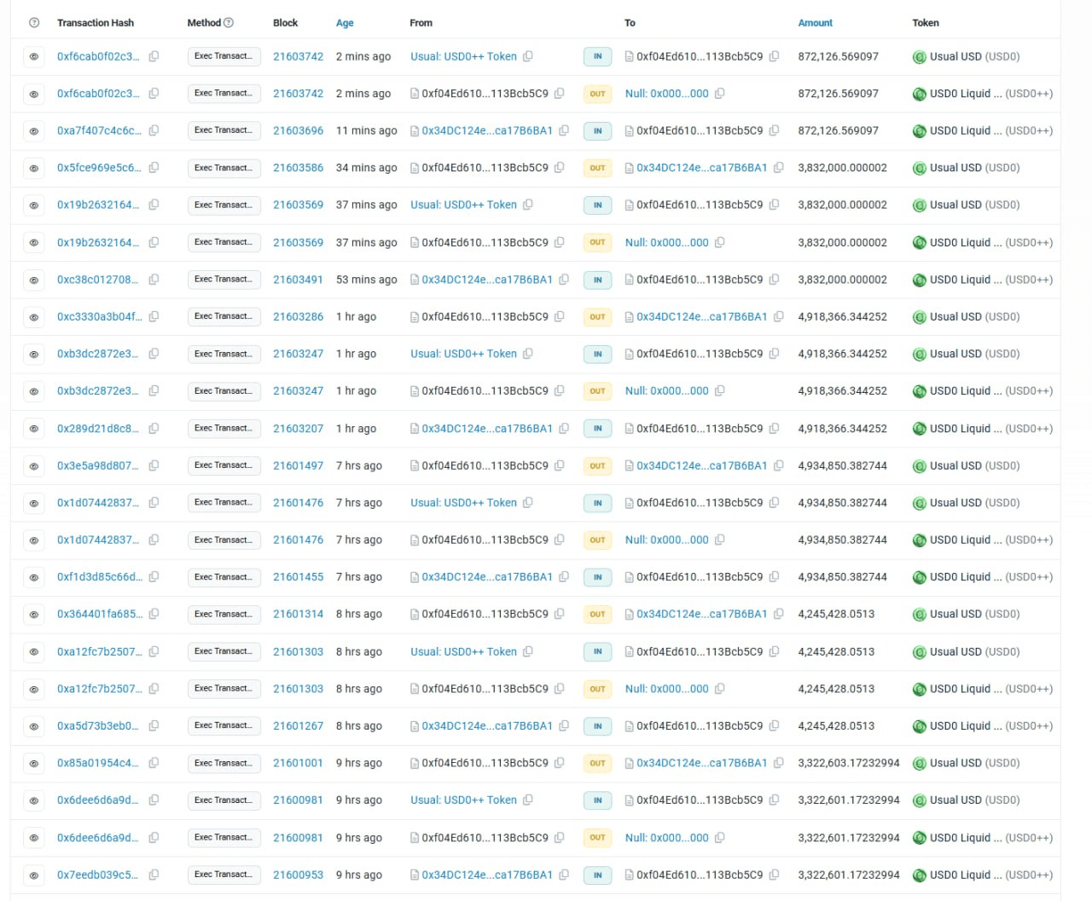Preview transaction 0x85a01954c4 with eye icon
This screenshot has height=901, width=1092.
coord(34,764)
